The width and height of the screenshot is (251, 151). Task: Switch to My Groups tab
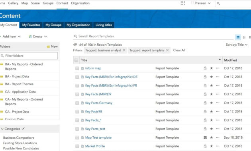53,25
